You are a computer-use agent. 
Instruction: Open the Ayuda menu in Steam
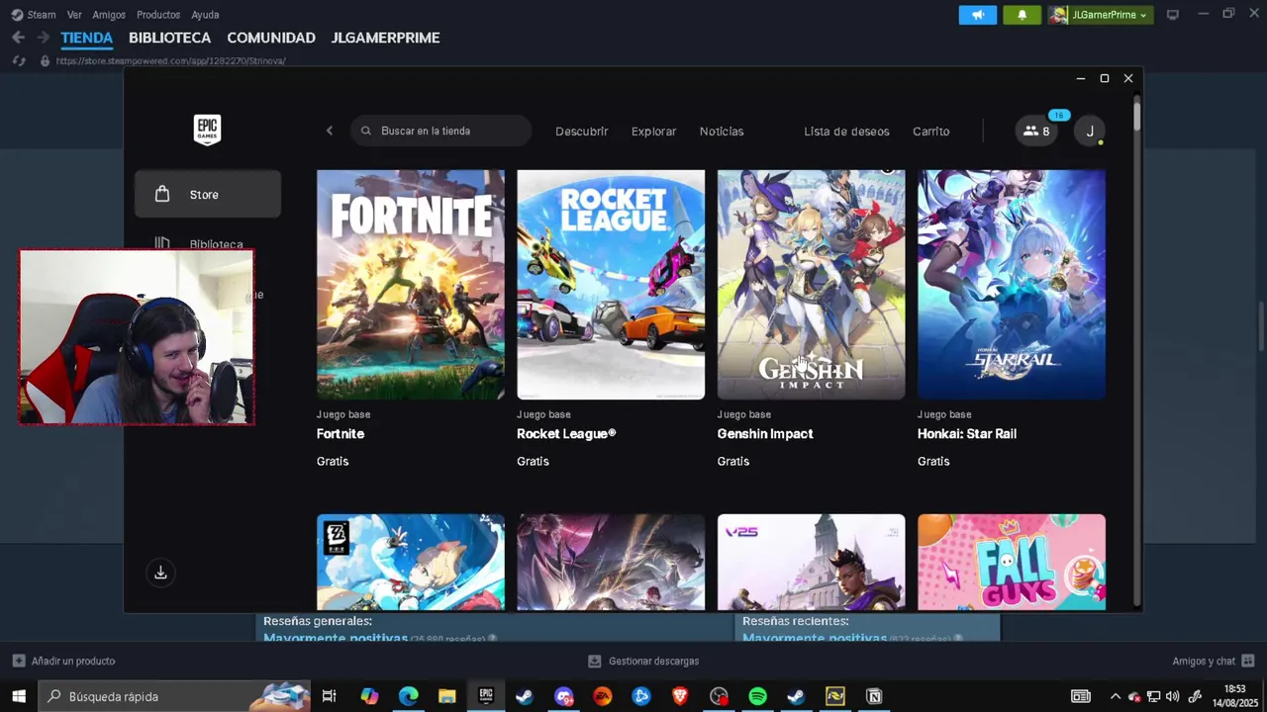205,15
